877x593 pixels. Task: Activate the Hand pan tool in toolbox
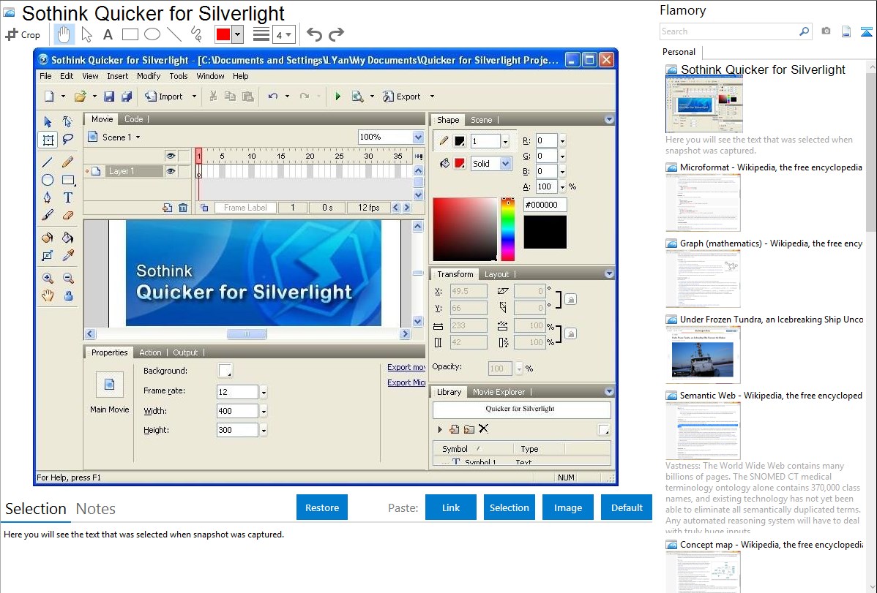[x=48, y=296]
